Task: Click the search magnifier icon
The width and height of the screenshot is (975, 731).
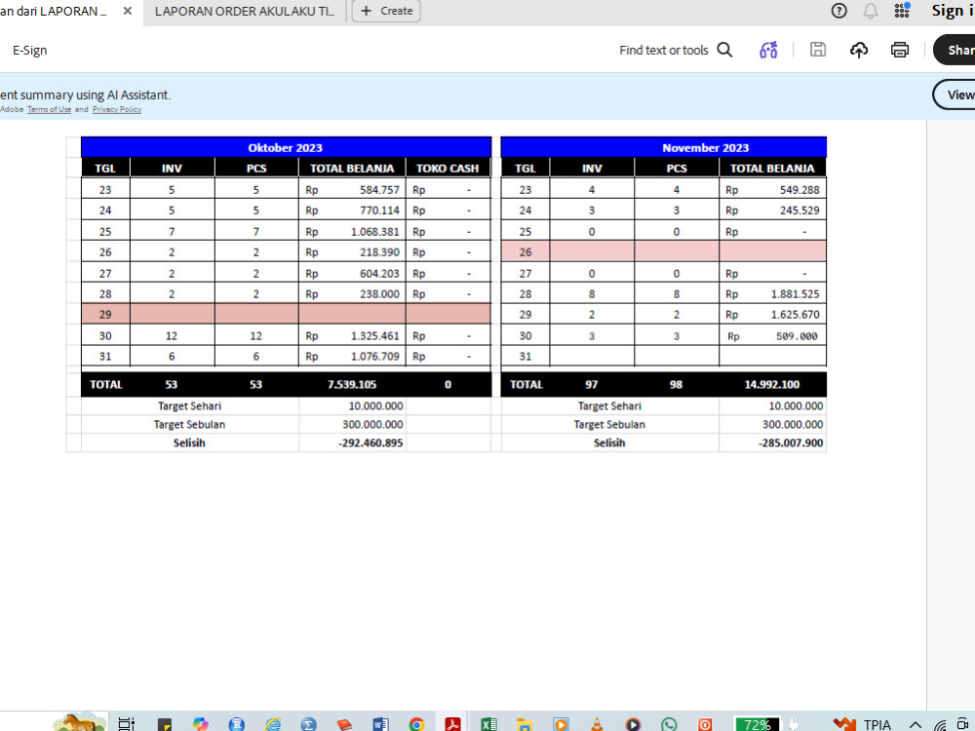Action: point(725,50)
